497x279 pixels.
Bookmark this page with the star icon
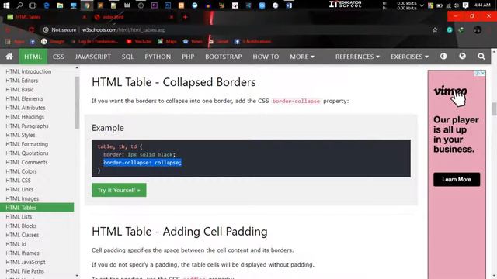[435, 29]
